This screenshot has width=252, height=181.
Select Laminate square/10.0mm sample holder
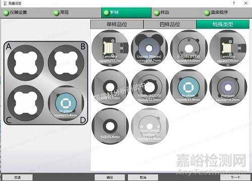point(228,48)
